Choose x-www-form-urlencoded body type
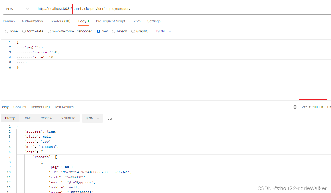 [x=49, y=31]
